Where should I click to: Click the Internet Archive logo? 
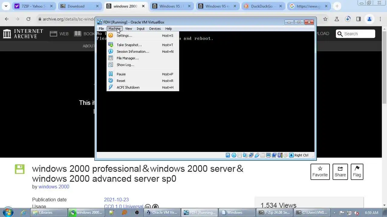[23, 34]
